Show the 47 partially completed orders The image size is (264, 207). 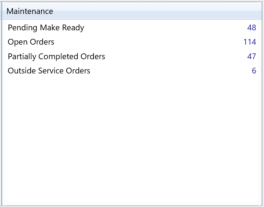(x=252, y=56)
